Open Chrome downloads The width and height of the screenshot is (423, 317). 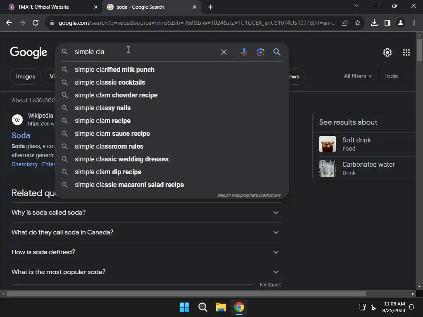374,23
